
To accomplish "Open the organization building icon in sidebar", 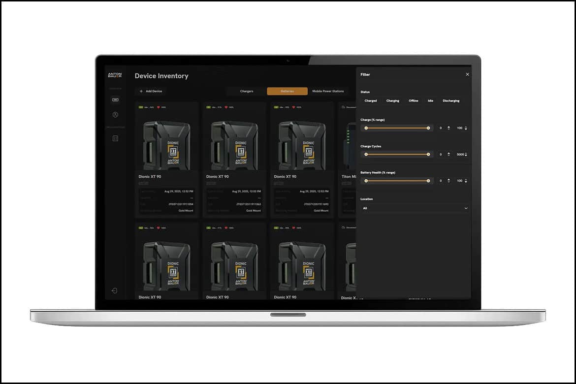I will [115, 138].
